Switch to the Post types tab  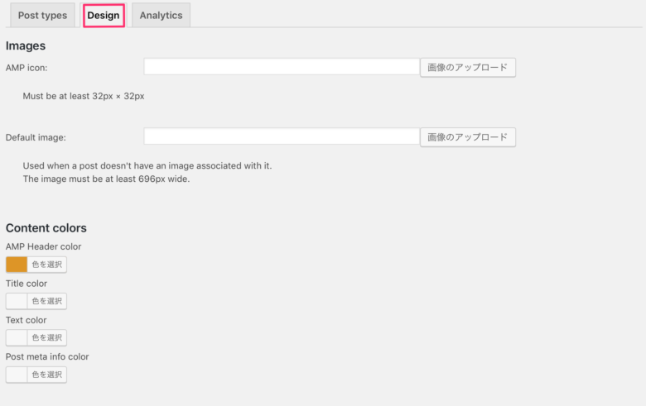(x=42, y=15)
